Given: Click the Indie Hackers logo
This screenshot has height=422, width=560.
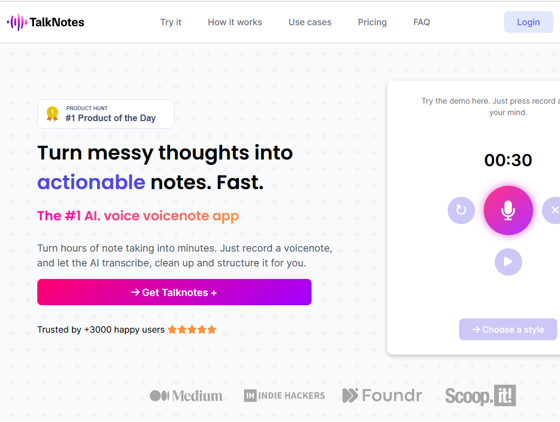Looking at the screenshot, I should [284, 395].
